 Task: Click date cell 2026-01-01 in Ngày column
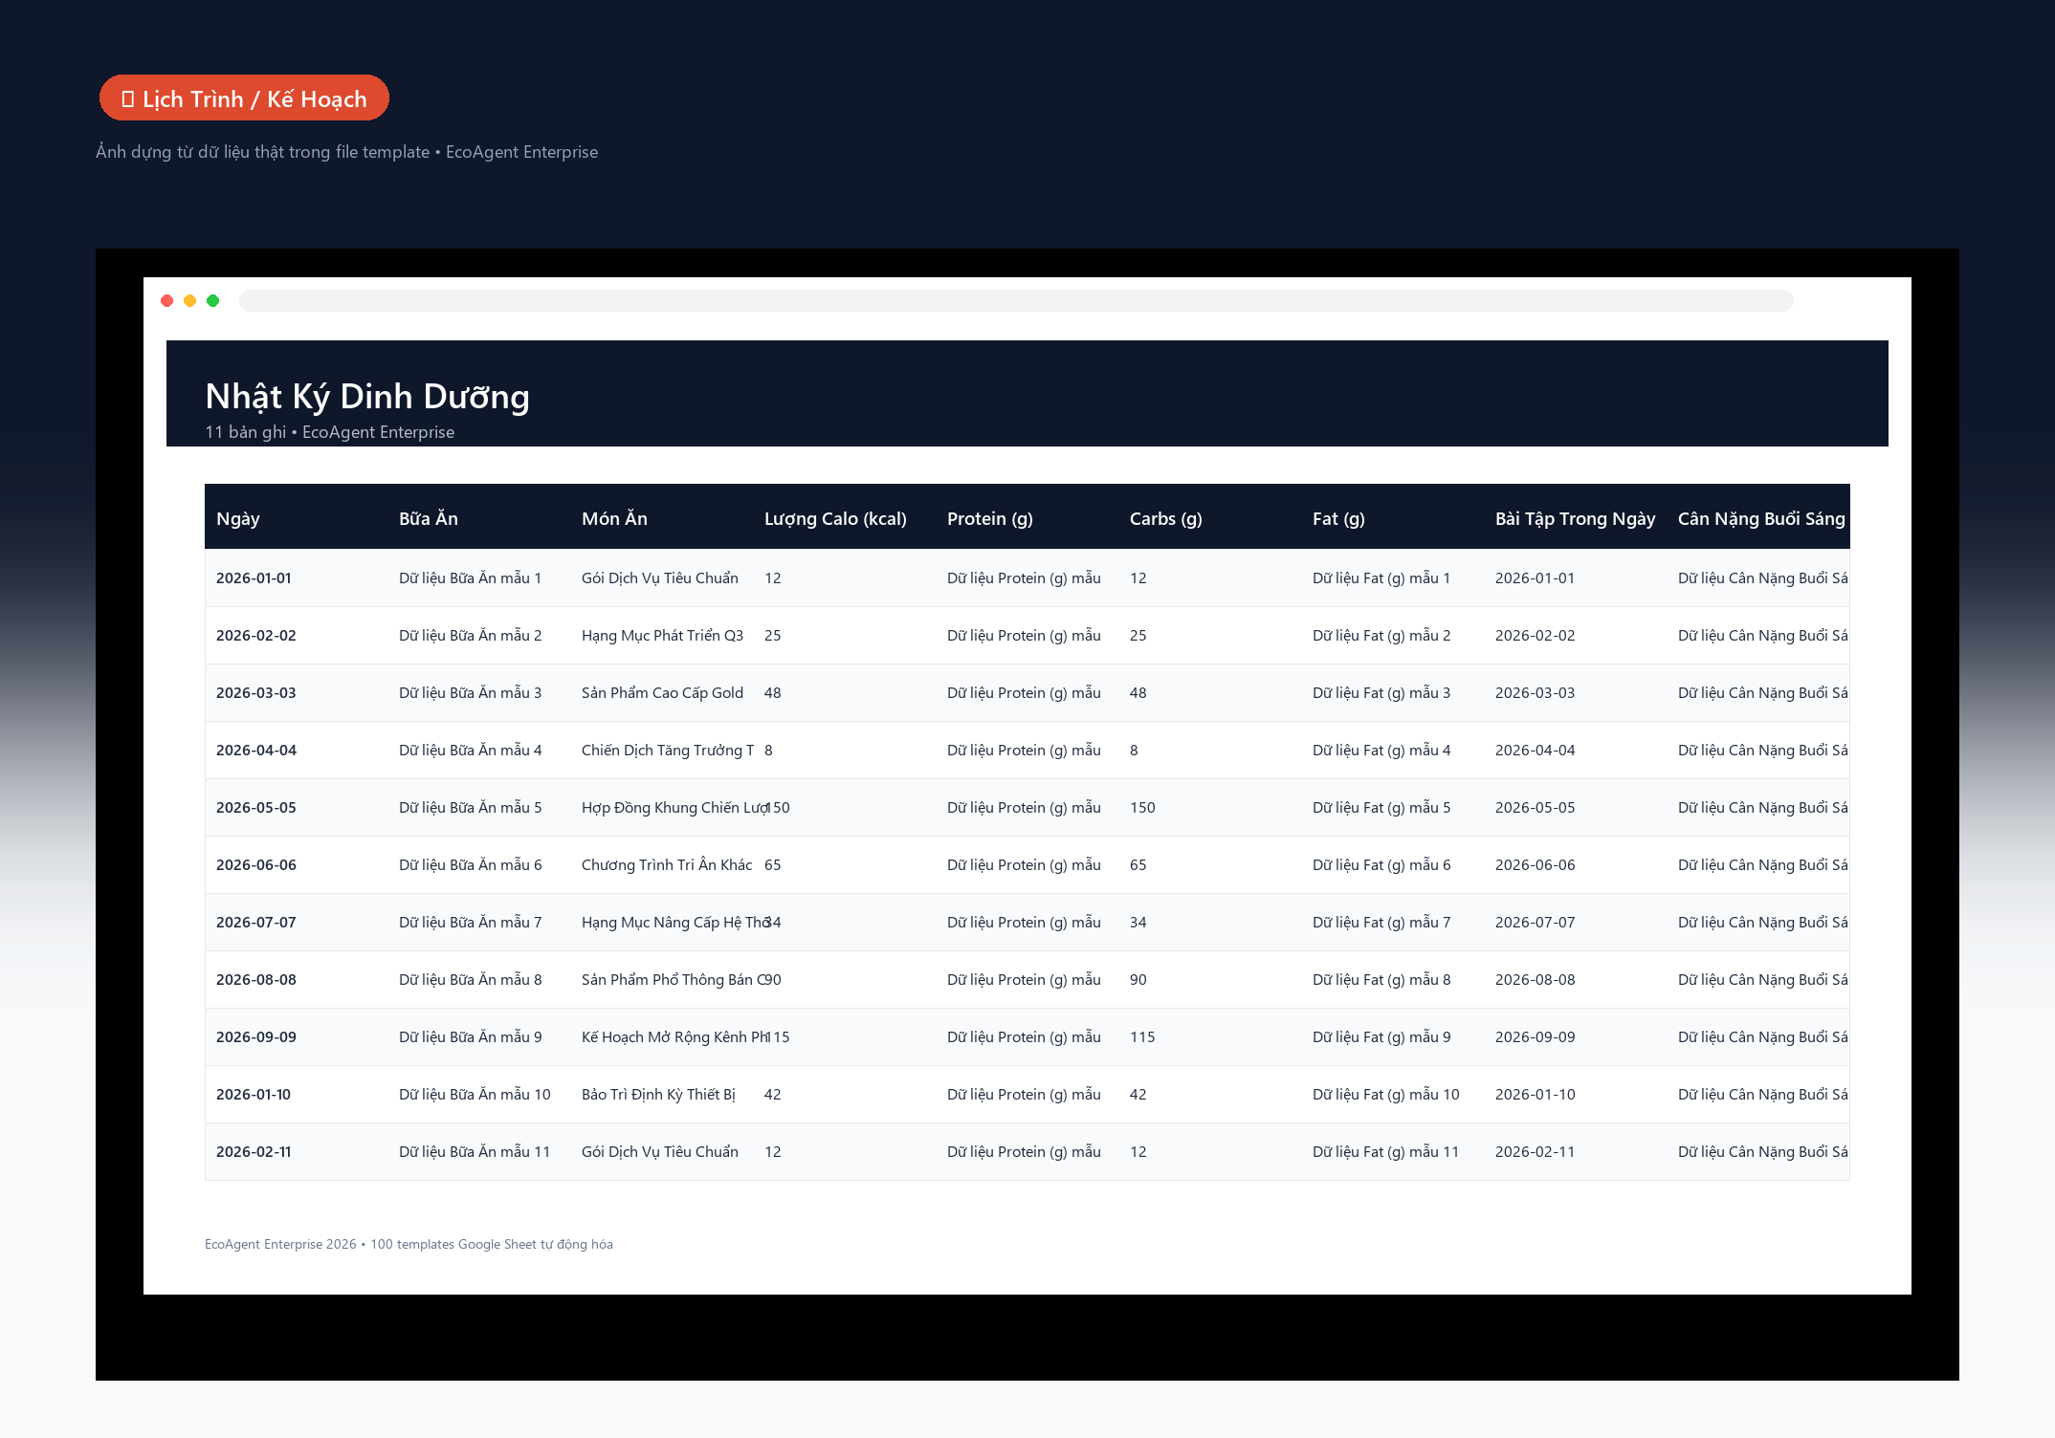point(254,578)
